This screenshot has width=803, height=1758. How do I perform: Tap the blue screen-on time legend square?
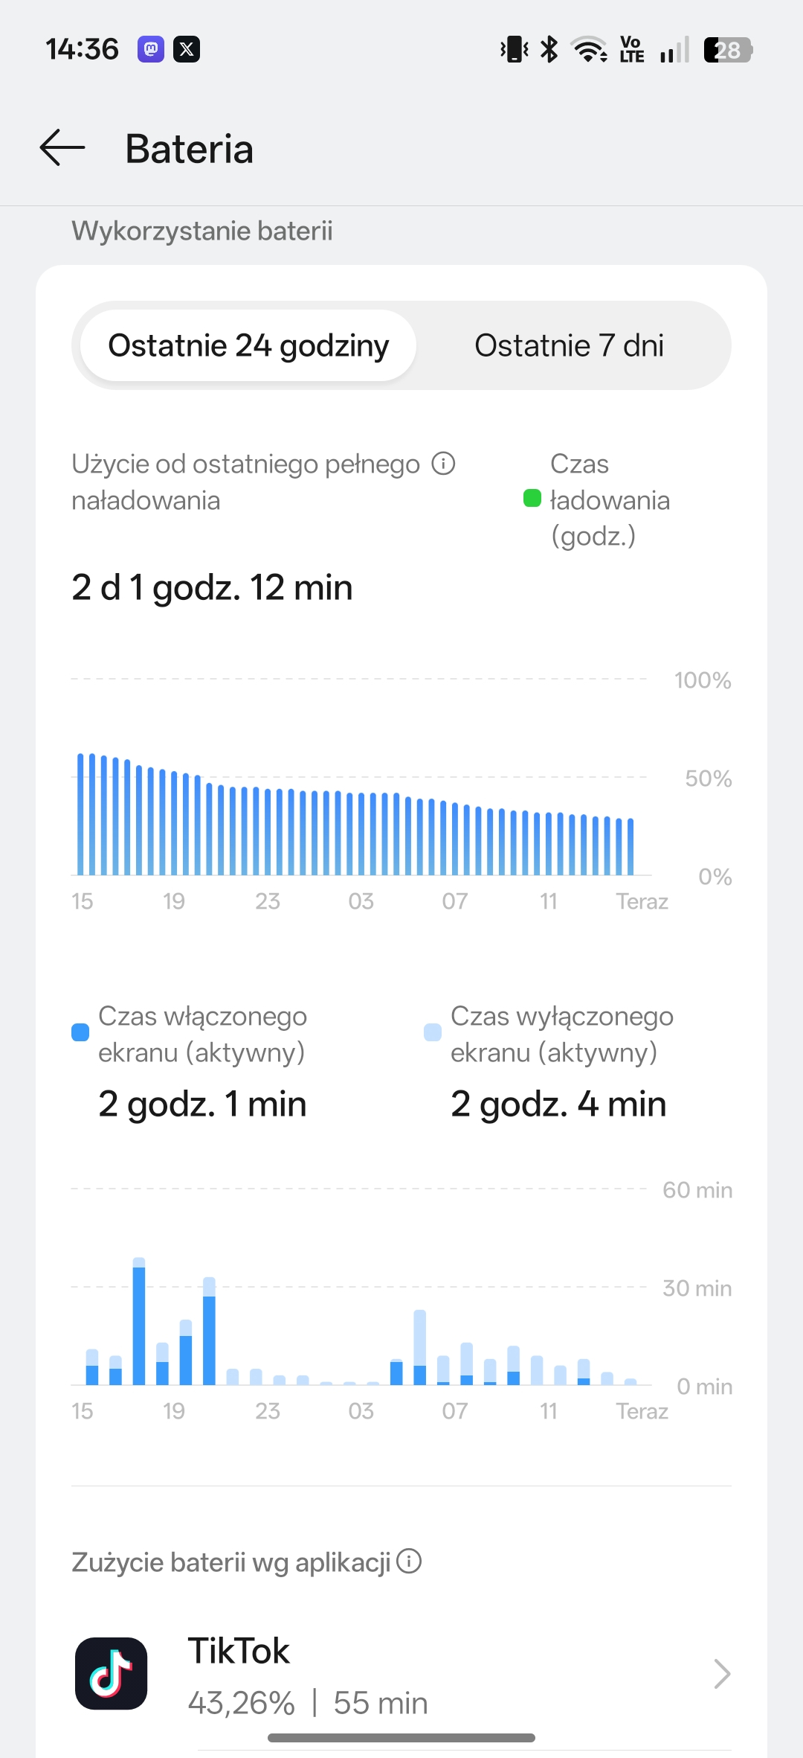[x=80, y=1032]
